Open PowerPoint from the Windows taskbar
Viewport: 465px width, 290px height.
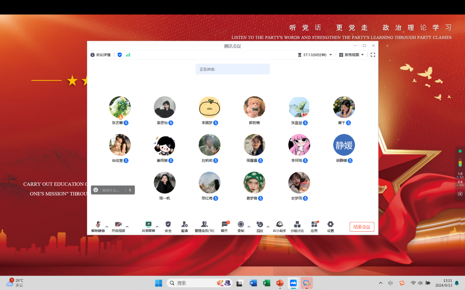[280, 283]
